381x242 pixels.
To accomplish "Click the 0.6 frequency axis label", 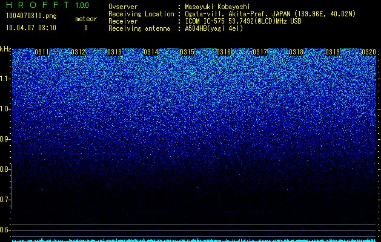I will [x=5, y=230].
